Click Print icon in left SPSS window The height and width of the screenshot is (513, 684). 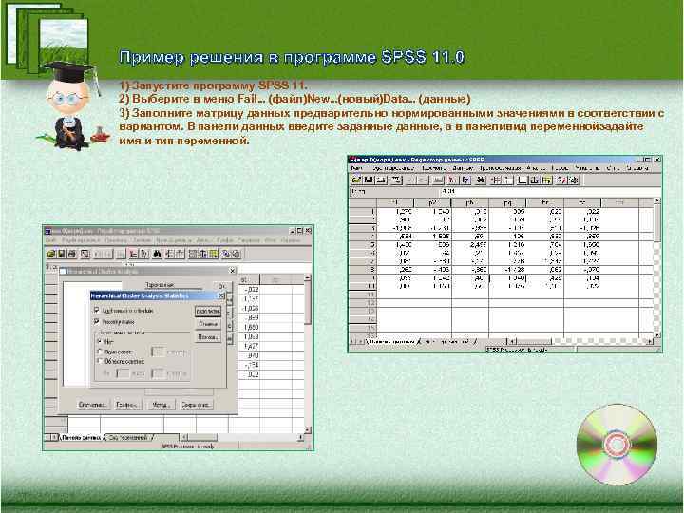point(72,254)
